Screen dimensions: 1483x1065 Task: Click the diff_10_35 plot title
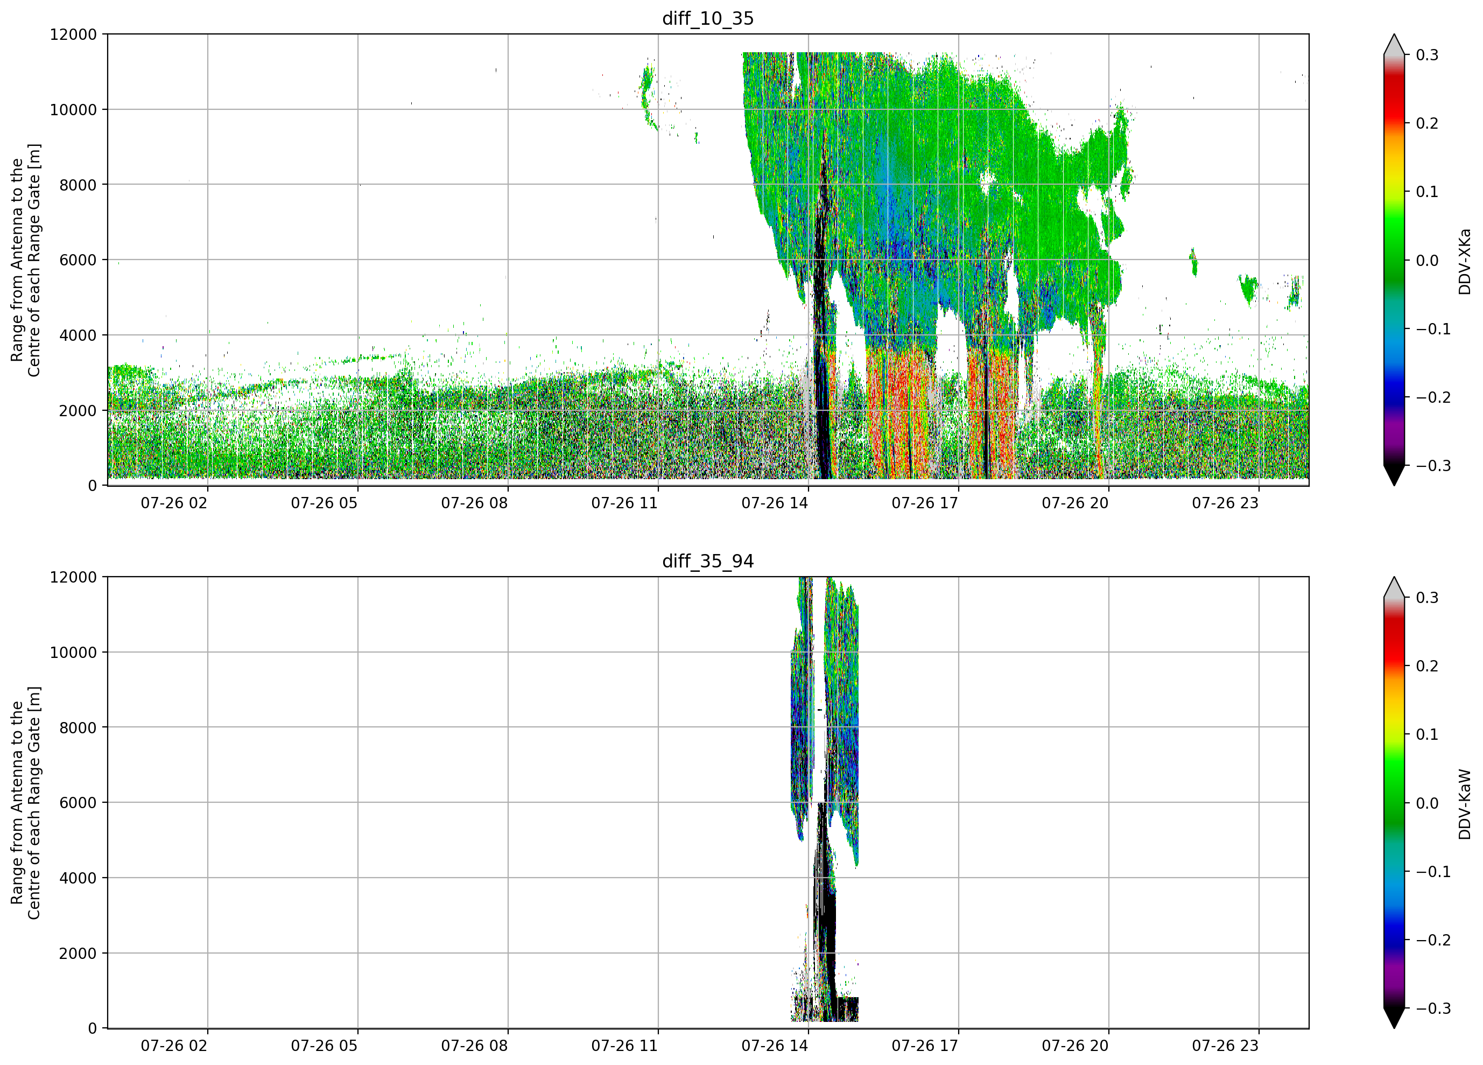pos(707,18)
